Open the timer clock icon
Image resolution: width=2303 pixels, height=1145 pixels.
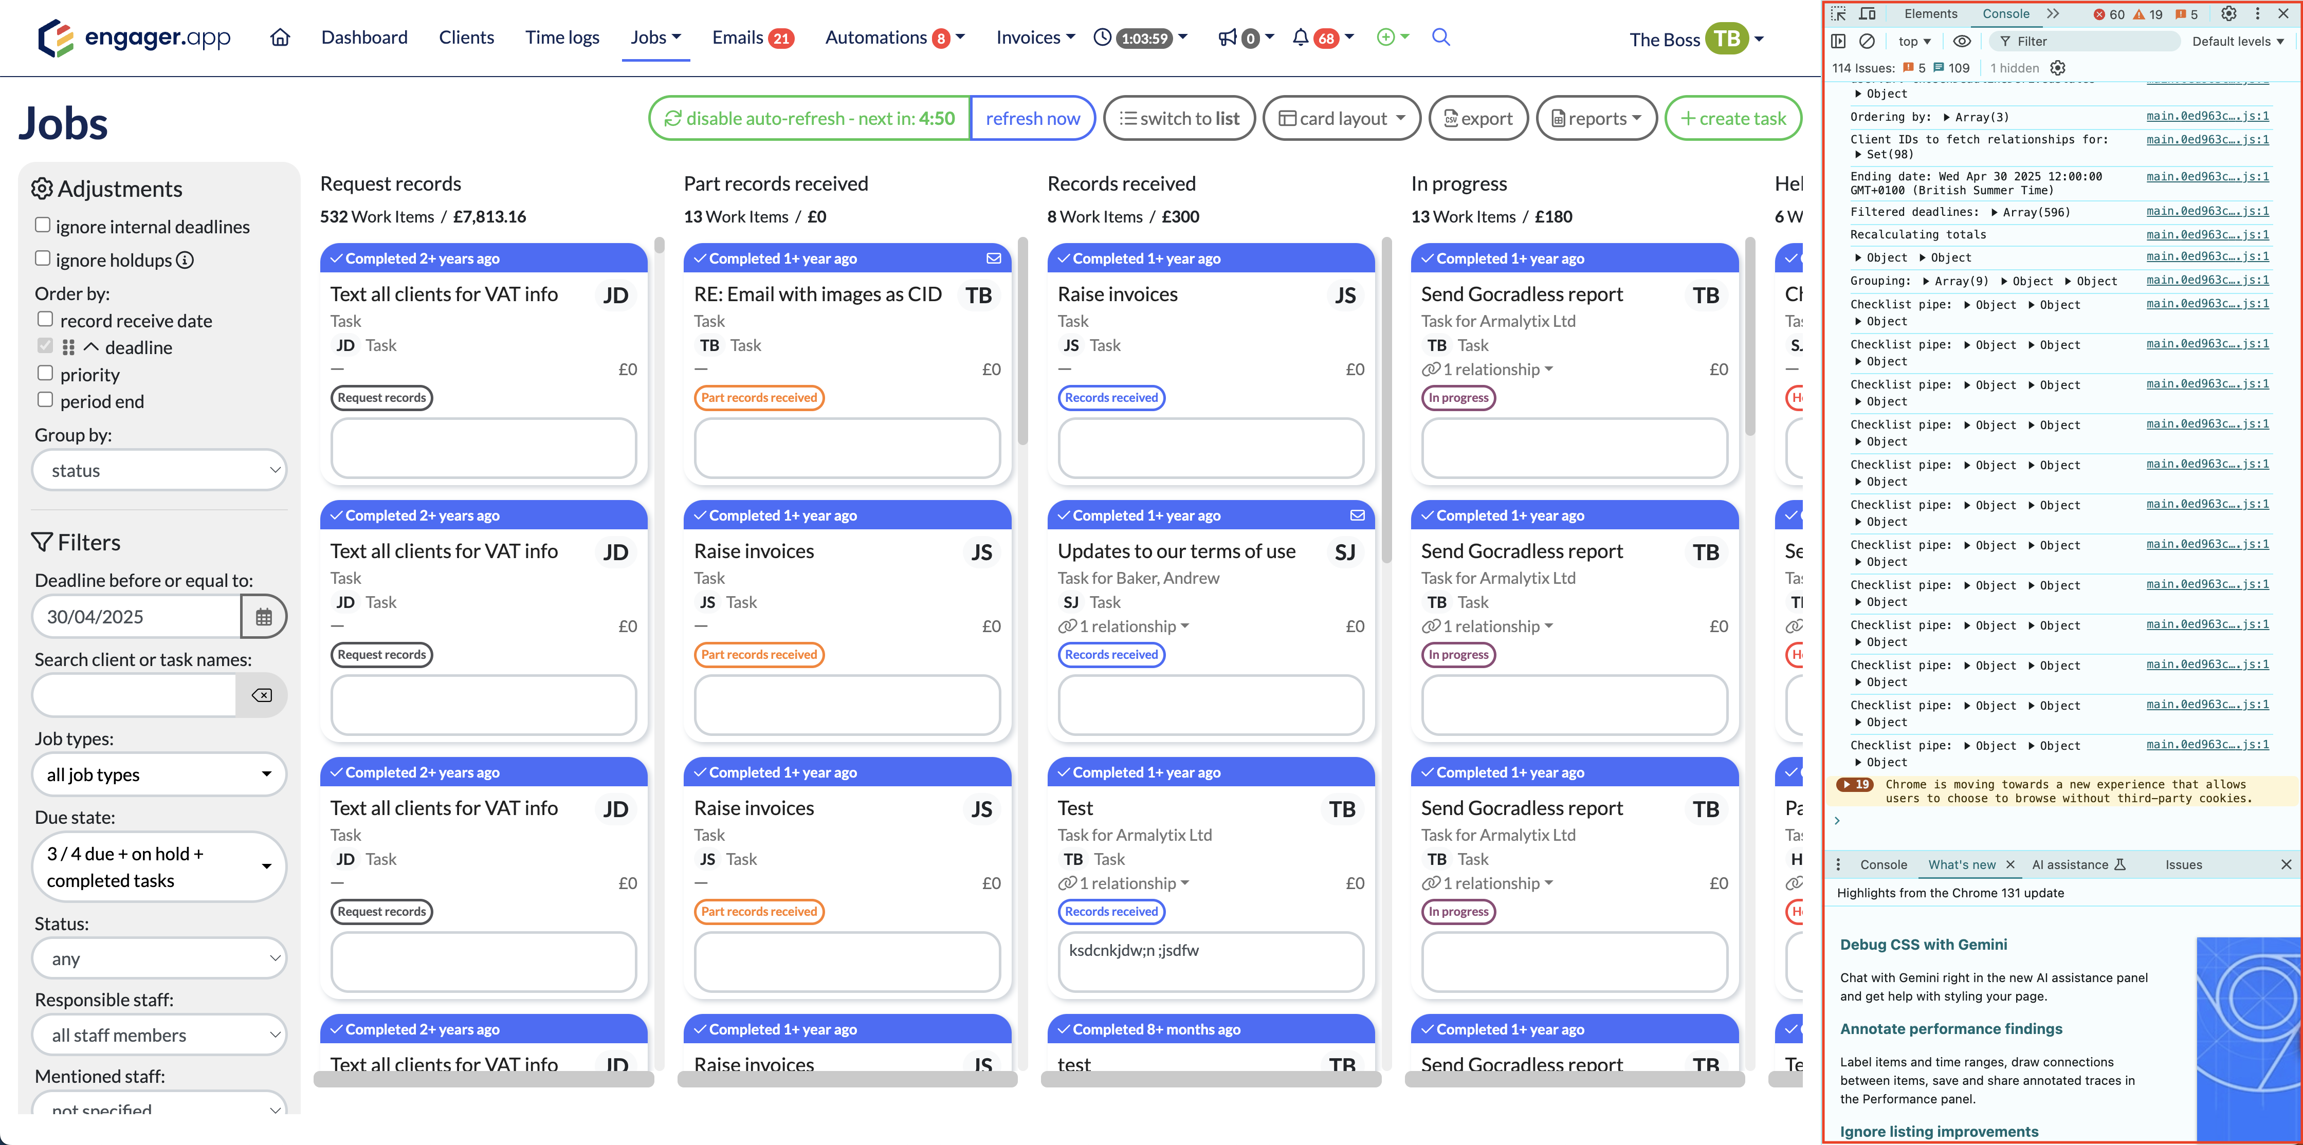coord(1102,38)
